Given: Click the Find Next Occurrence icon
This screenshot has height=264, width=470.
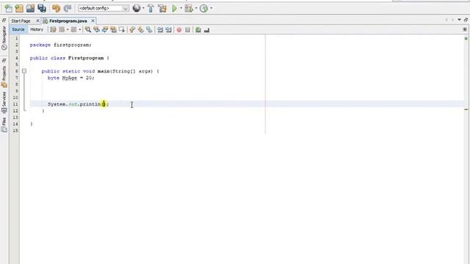Looking at the screenshot, I should click(x=105, y=29).
